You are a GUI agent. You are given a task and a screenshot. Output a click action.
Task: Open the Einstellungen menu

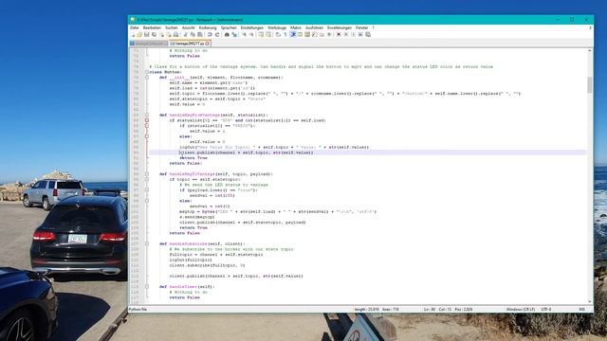[252, 27]
